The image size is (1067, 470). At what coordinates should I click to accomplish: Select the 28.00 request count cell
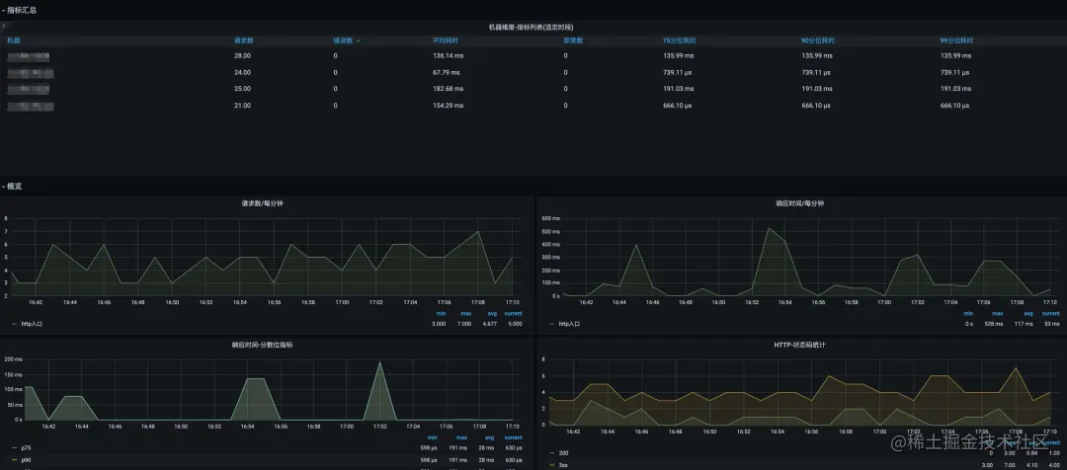242,55
